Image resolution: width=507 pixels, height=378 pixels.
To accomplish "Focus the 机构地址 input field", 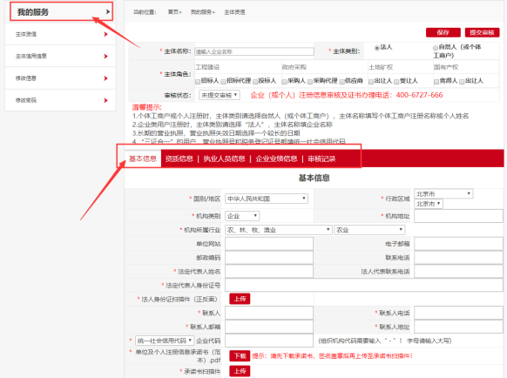I will (x=458, y=216).
